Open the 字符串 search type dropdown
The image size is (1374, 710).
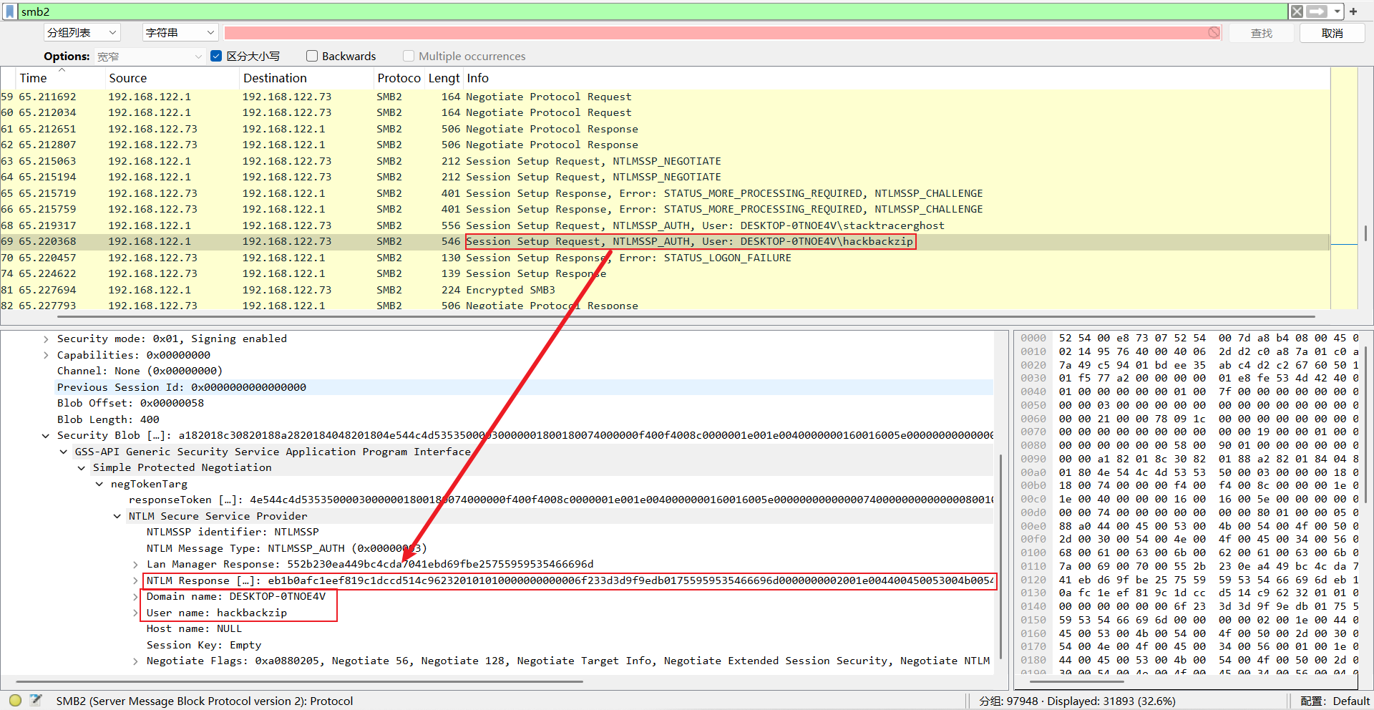pos(180,33)
